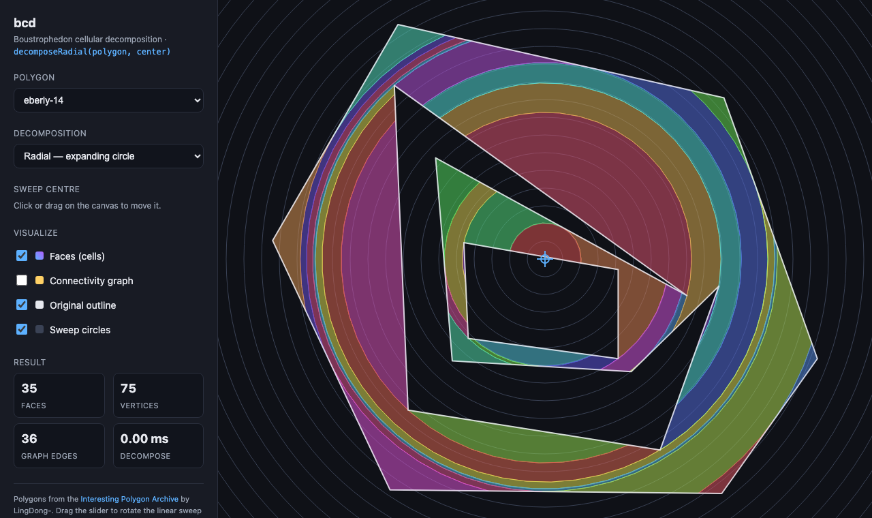The width and height of the screenshot is (872, 518).
Task: Click the yellow Connectivity graph color swatch
Action: 40,281
